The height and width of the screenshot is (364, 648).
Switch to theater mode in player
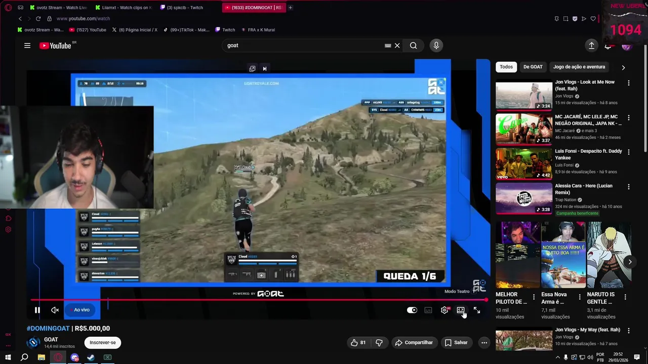point(461,310)
